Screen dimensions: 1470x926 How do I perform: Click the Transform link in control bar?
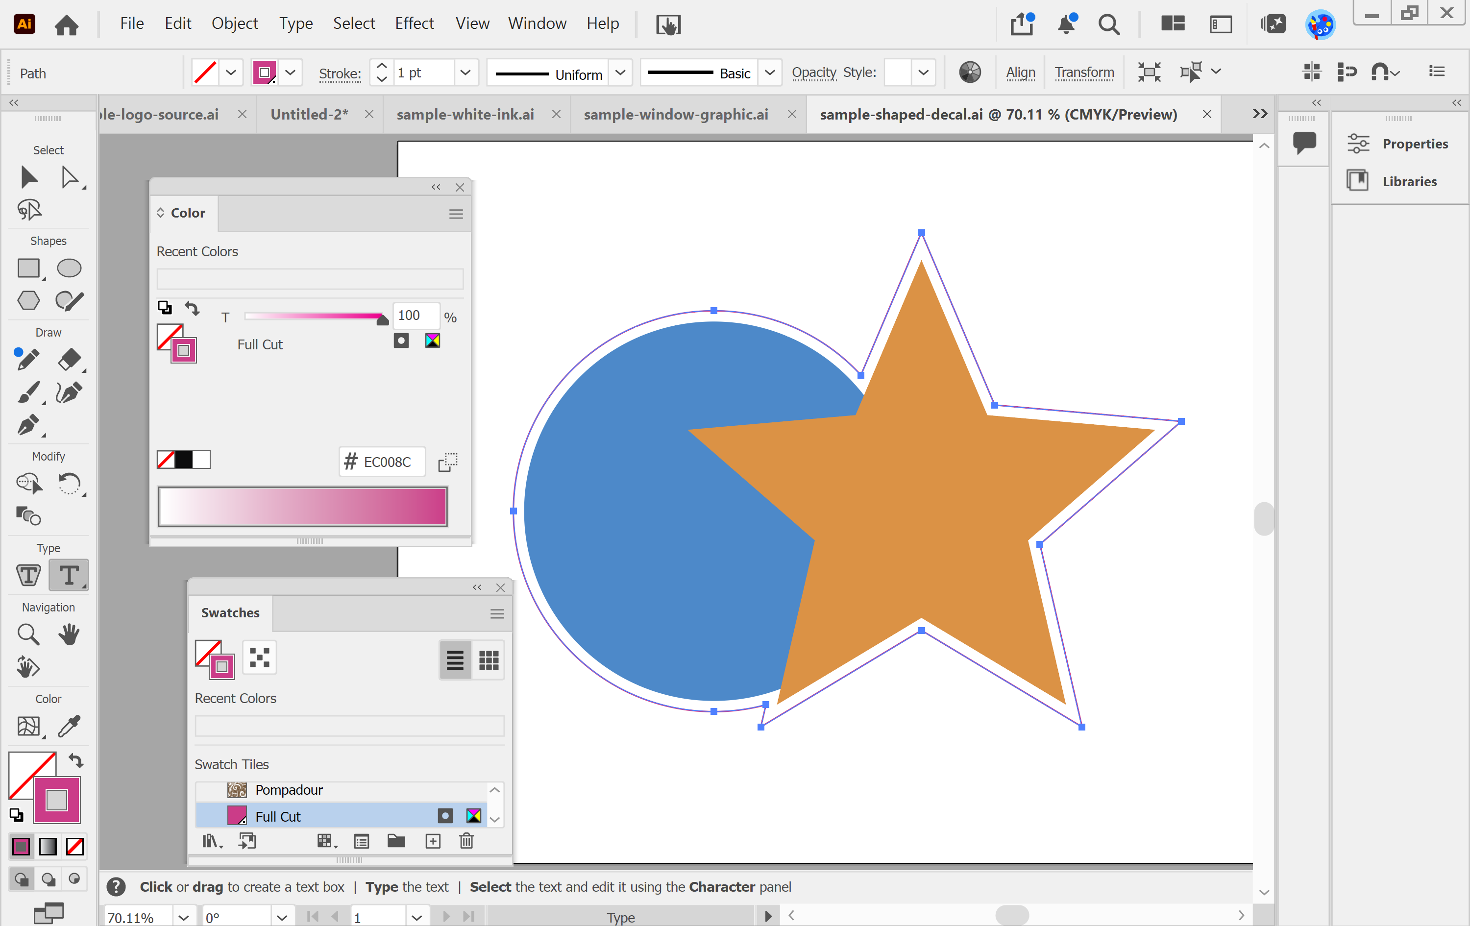click(x=1084, y=73)
